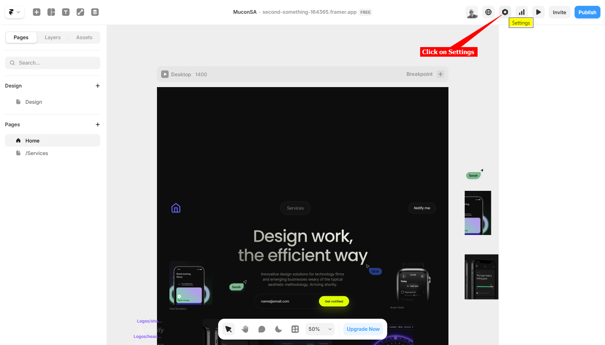Open the Framer logo main menu
This screenshot has height=345, width=605.
(x=15, y=12)
